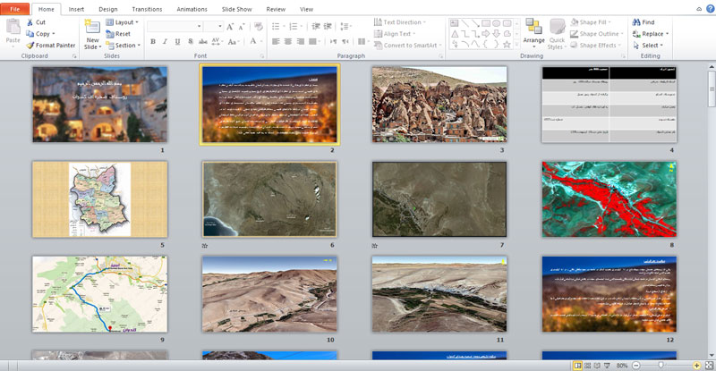Screen dimensions: 716x371
Task: Click the zoom out minus button
Action: [636, 366]
